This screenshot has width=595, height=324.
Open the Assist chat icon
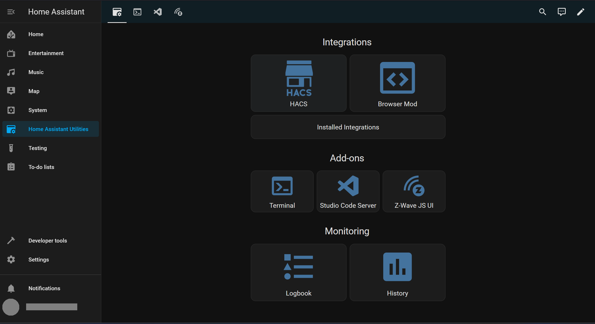(562, 12)
